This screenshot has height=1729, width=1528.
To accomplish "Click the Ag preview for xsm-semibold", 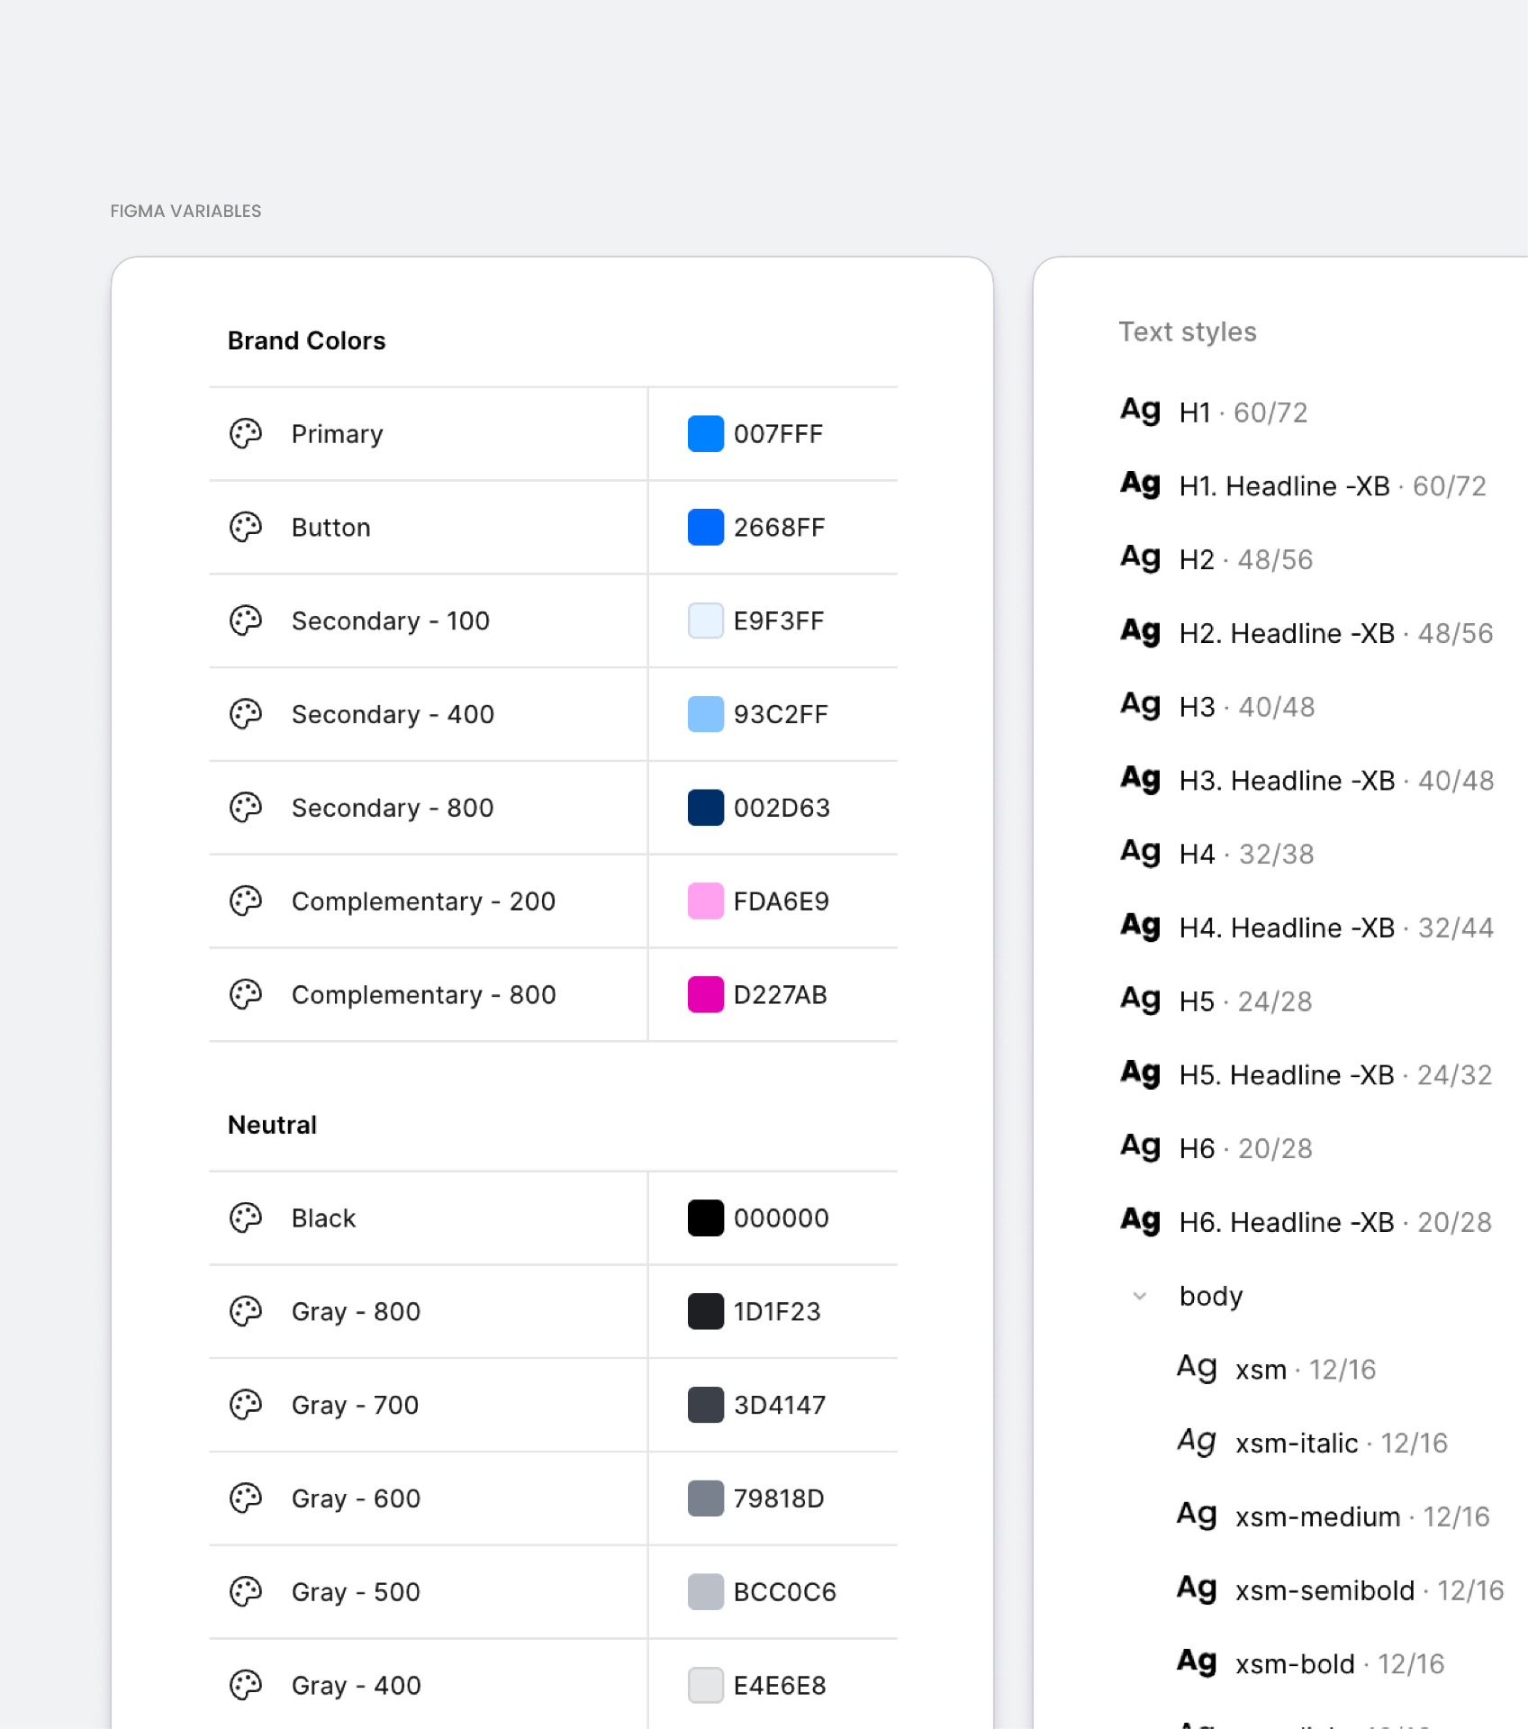I will click(1198, 1590).
